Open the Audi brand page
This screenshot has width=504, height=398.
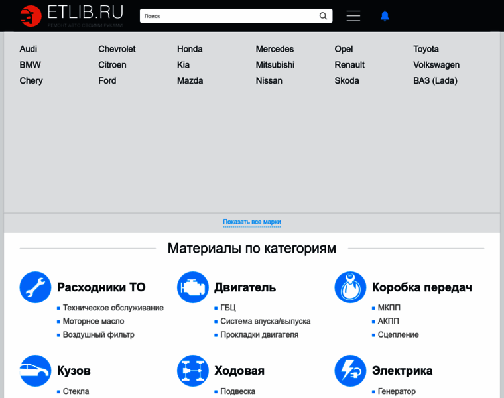[29, 49]
